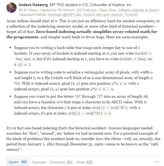Viewport: 164px width, 166px height.
Task: Open the Comments section
Action: pyautogui.click(x=57, y=162)
